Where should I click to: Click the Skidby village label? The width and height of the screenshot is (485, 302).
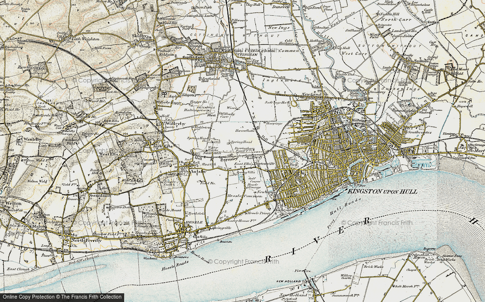coord(139,36)
